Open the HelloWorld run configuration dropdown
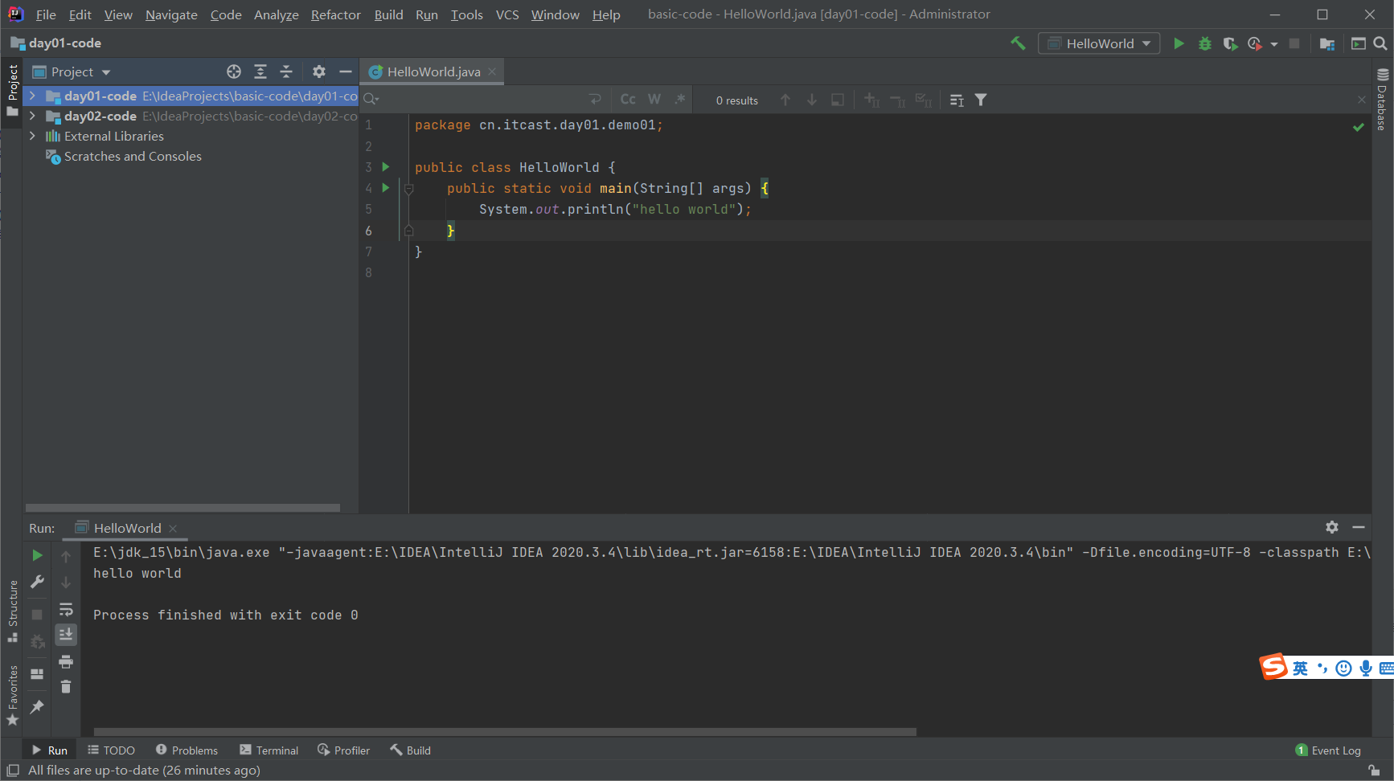Image resolution: width=1394 pixels, height=781 pixels. tap(1099, 43)
